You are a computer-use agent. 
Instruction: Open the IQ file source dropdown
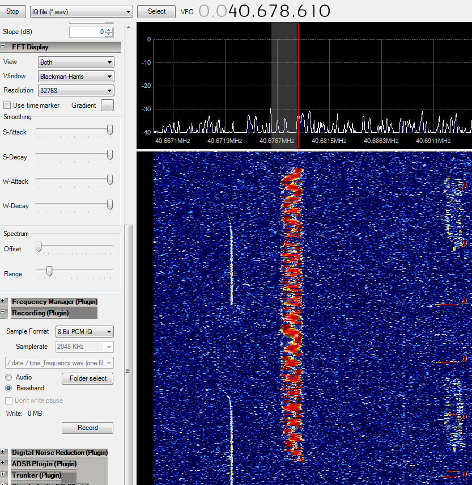(x=82, y=12)
